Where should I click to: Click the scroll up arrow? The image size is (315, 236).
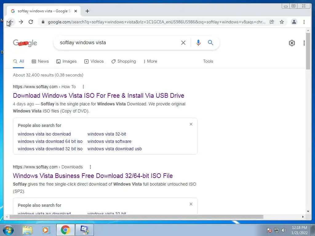tap(308, 30)
